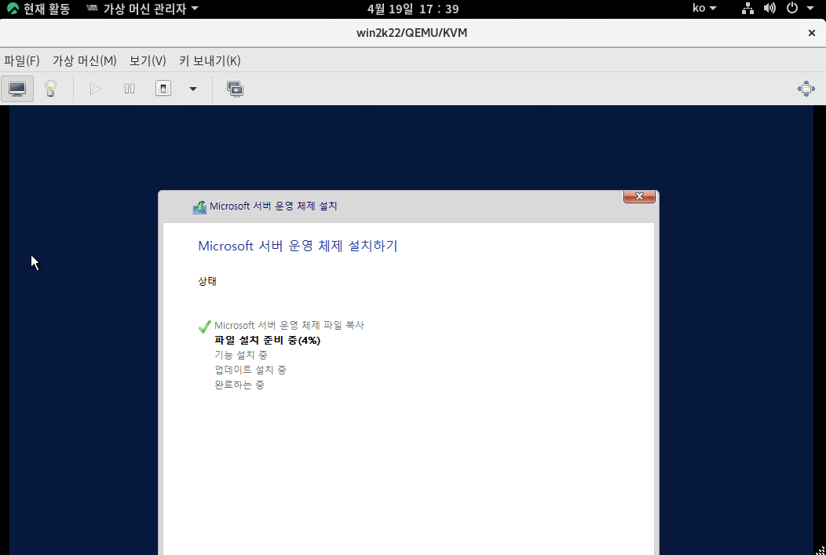Open the 가상 머신 관리자 application menu

point(143,9)
